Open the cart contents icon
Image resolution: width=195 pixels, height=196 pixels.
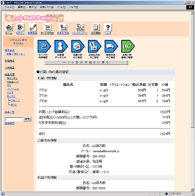[47, 27]
